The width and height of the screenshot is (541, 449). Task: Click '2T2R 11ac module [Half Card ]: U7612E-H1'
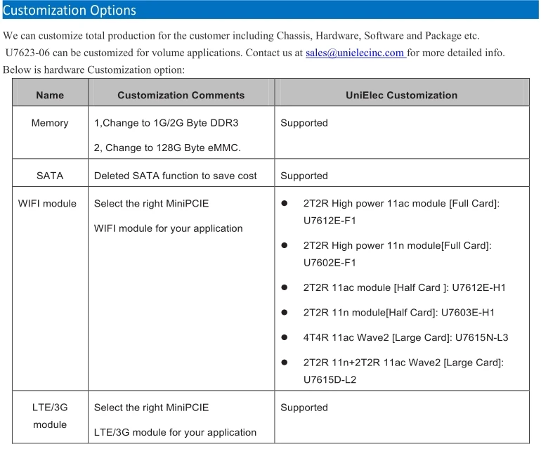click(405, 287)
